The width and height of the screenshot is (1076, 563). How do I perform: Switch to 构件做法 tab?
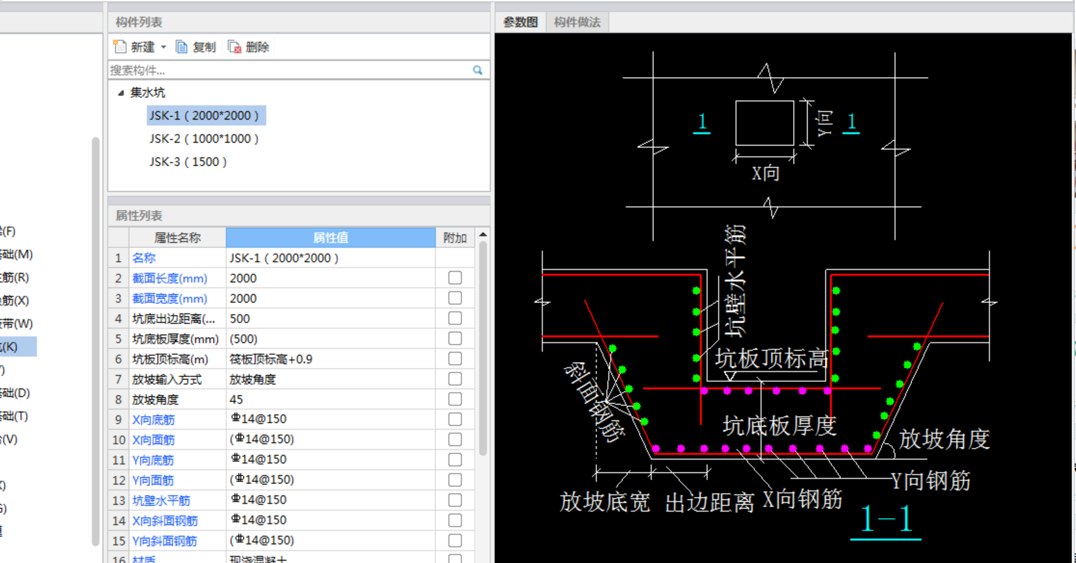click(577, 22)
